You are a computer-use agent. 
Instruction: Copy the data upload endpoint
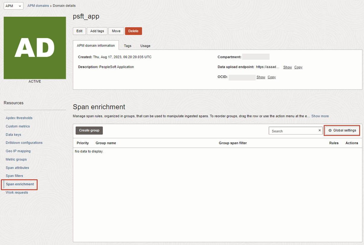[298, 67]
